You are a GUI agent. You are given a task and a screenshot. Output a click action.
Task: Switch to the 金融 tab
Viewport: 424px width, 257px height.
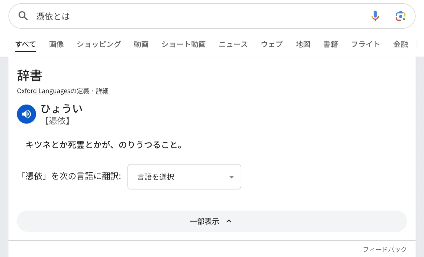[x=400, y=44]
